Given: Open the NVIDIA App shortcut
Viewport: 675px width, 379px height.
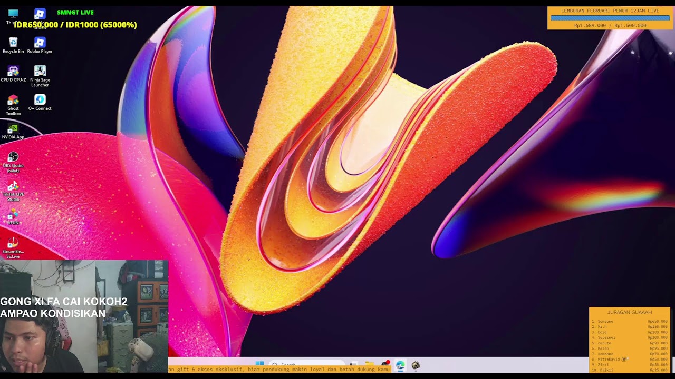Looking at the screenshot, I should [13, 132].
